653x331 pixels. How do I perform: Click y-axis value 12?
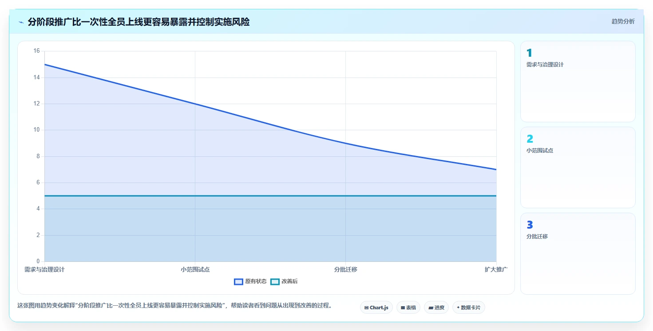pos(36,104)
